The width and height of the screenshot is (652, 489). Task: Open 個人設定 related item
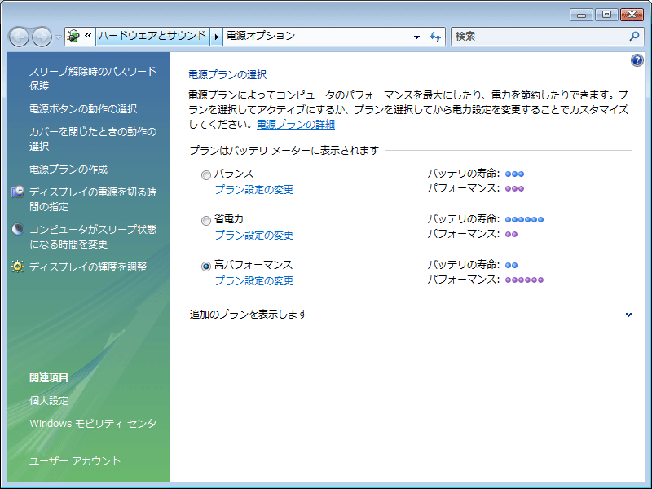click(49, 401)
